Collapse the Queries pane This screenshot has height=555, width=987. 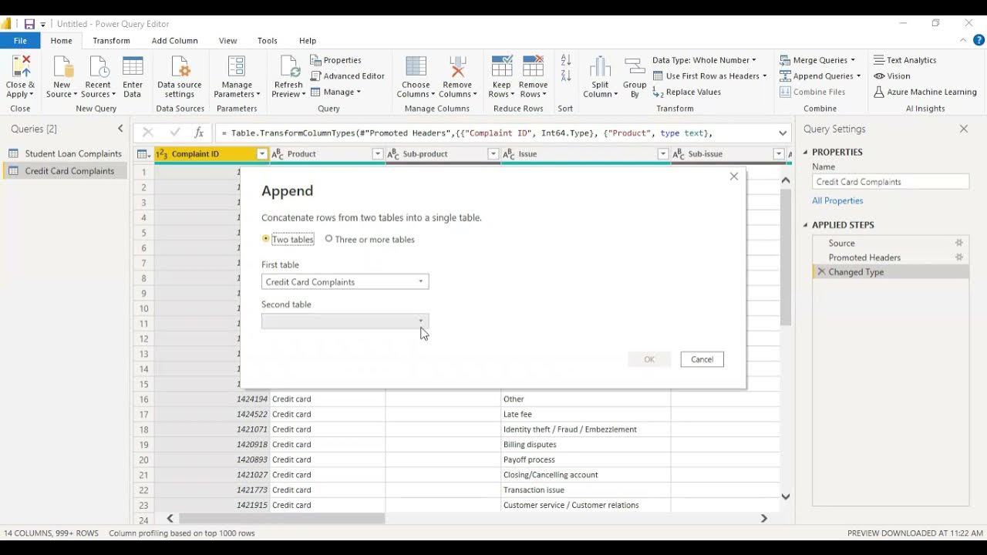120,129
